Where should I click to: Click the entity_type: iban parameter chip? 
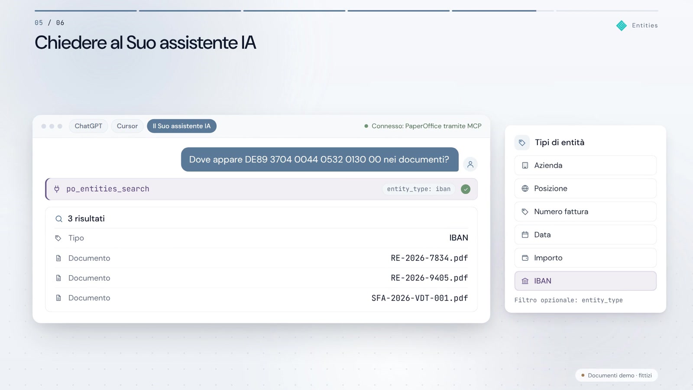click(x=418, y=189)
